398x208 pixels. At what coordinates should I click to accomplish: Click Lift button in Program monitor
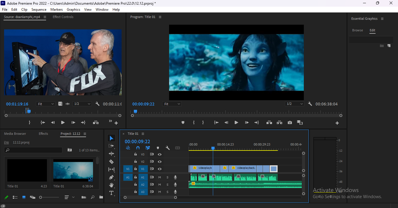coord(269,123)
